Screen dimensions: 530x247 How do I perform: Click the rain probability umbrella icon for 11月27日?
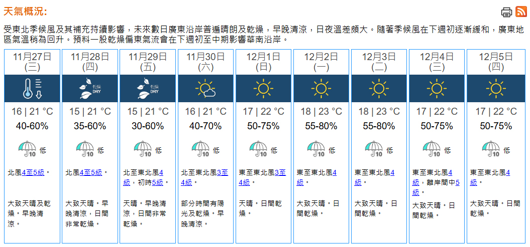click(27, 149)
